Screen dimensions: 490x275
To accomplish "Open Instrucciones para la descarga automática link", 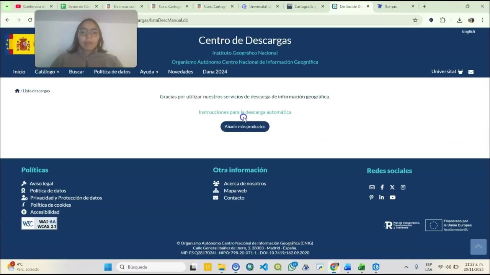I will pos(245,112).
